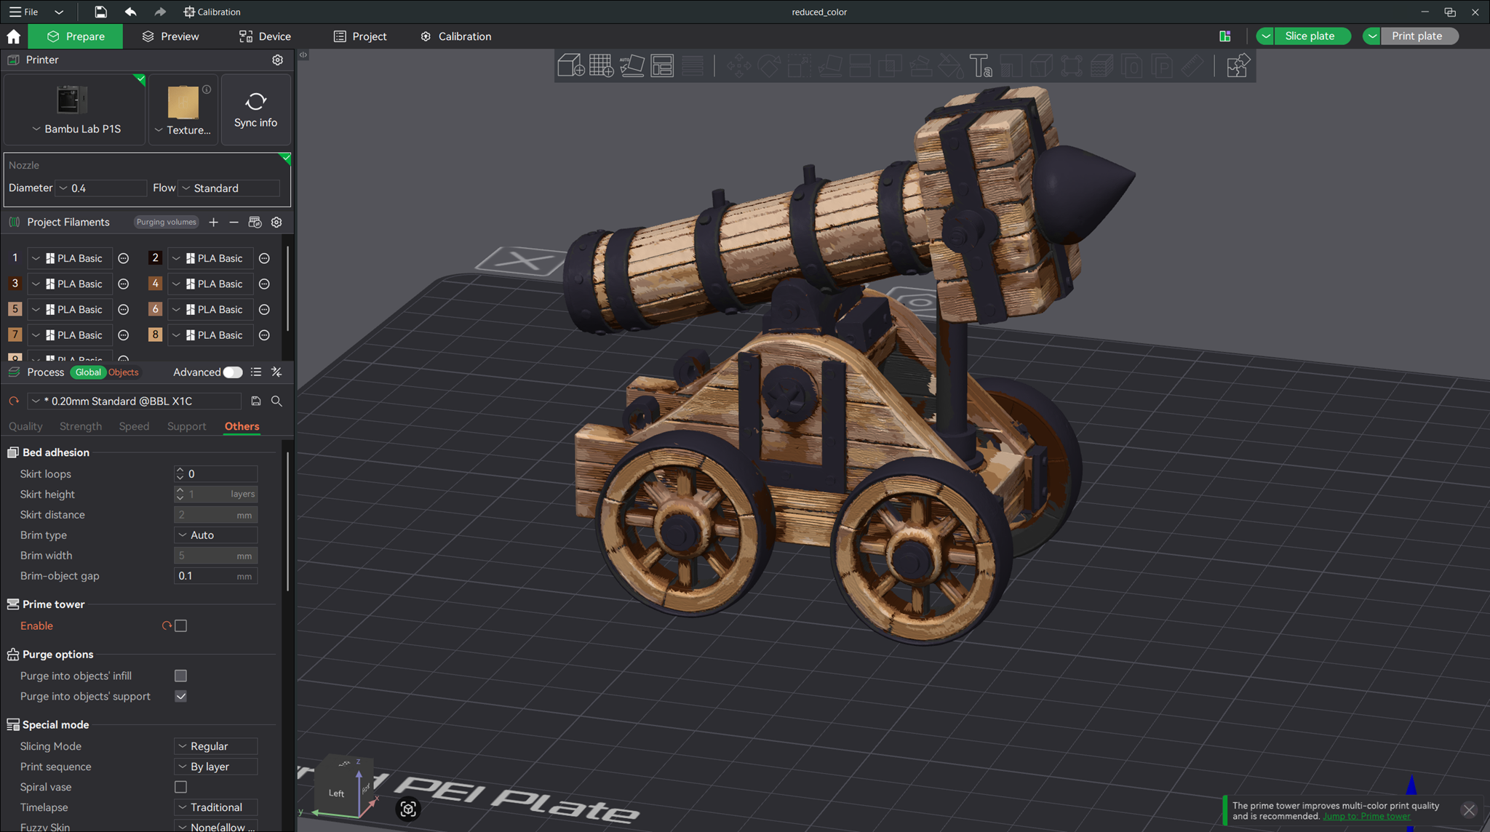Click the Sync info icon
The height and width of the screenshot is (832, 1490).
[255, 101]
